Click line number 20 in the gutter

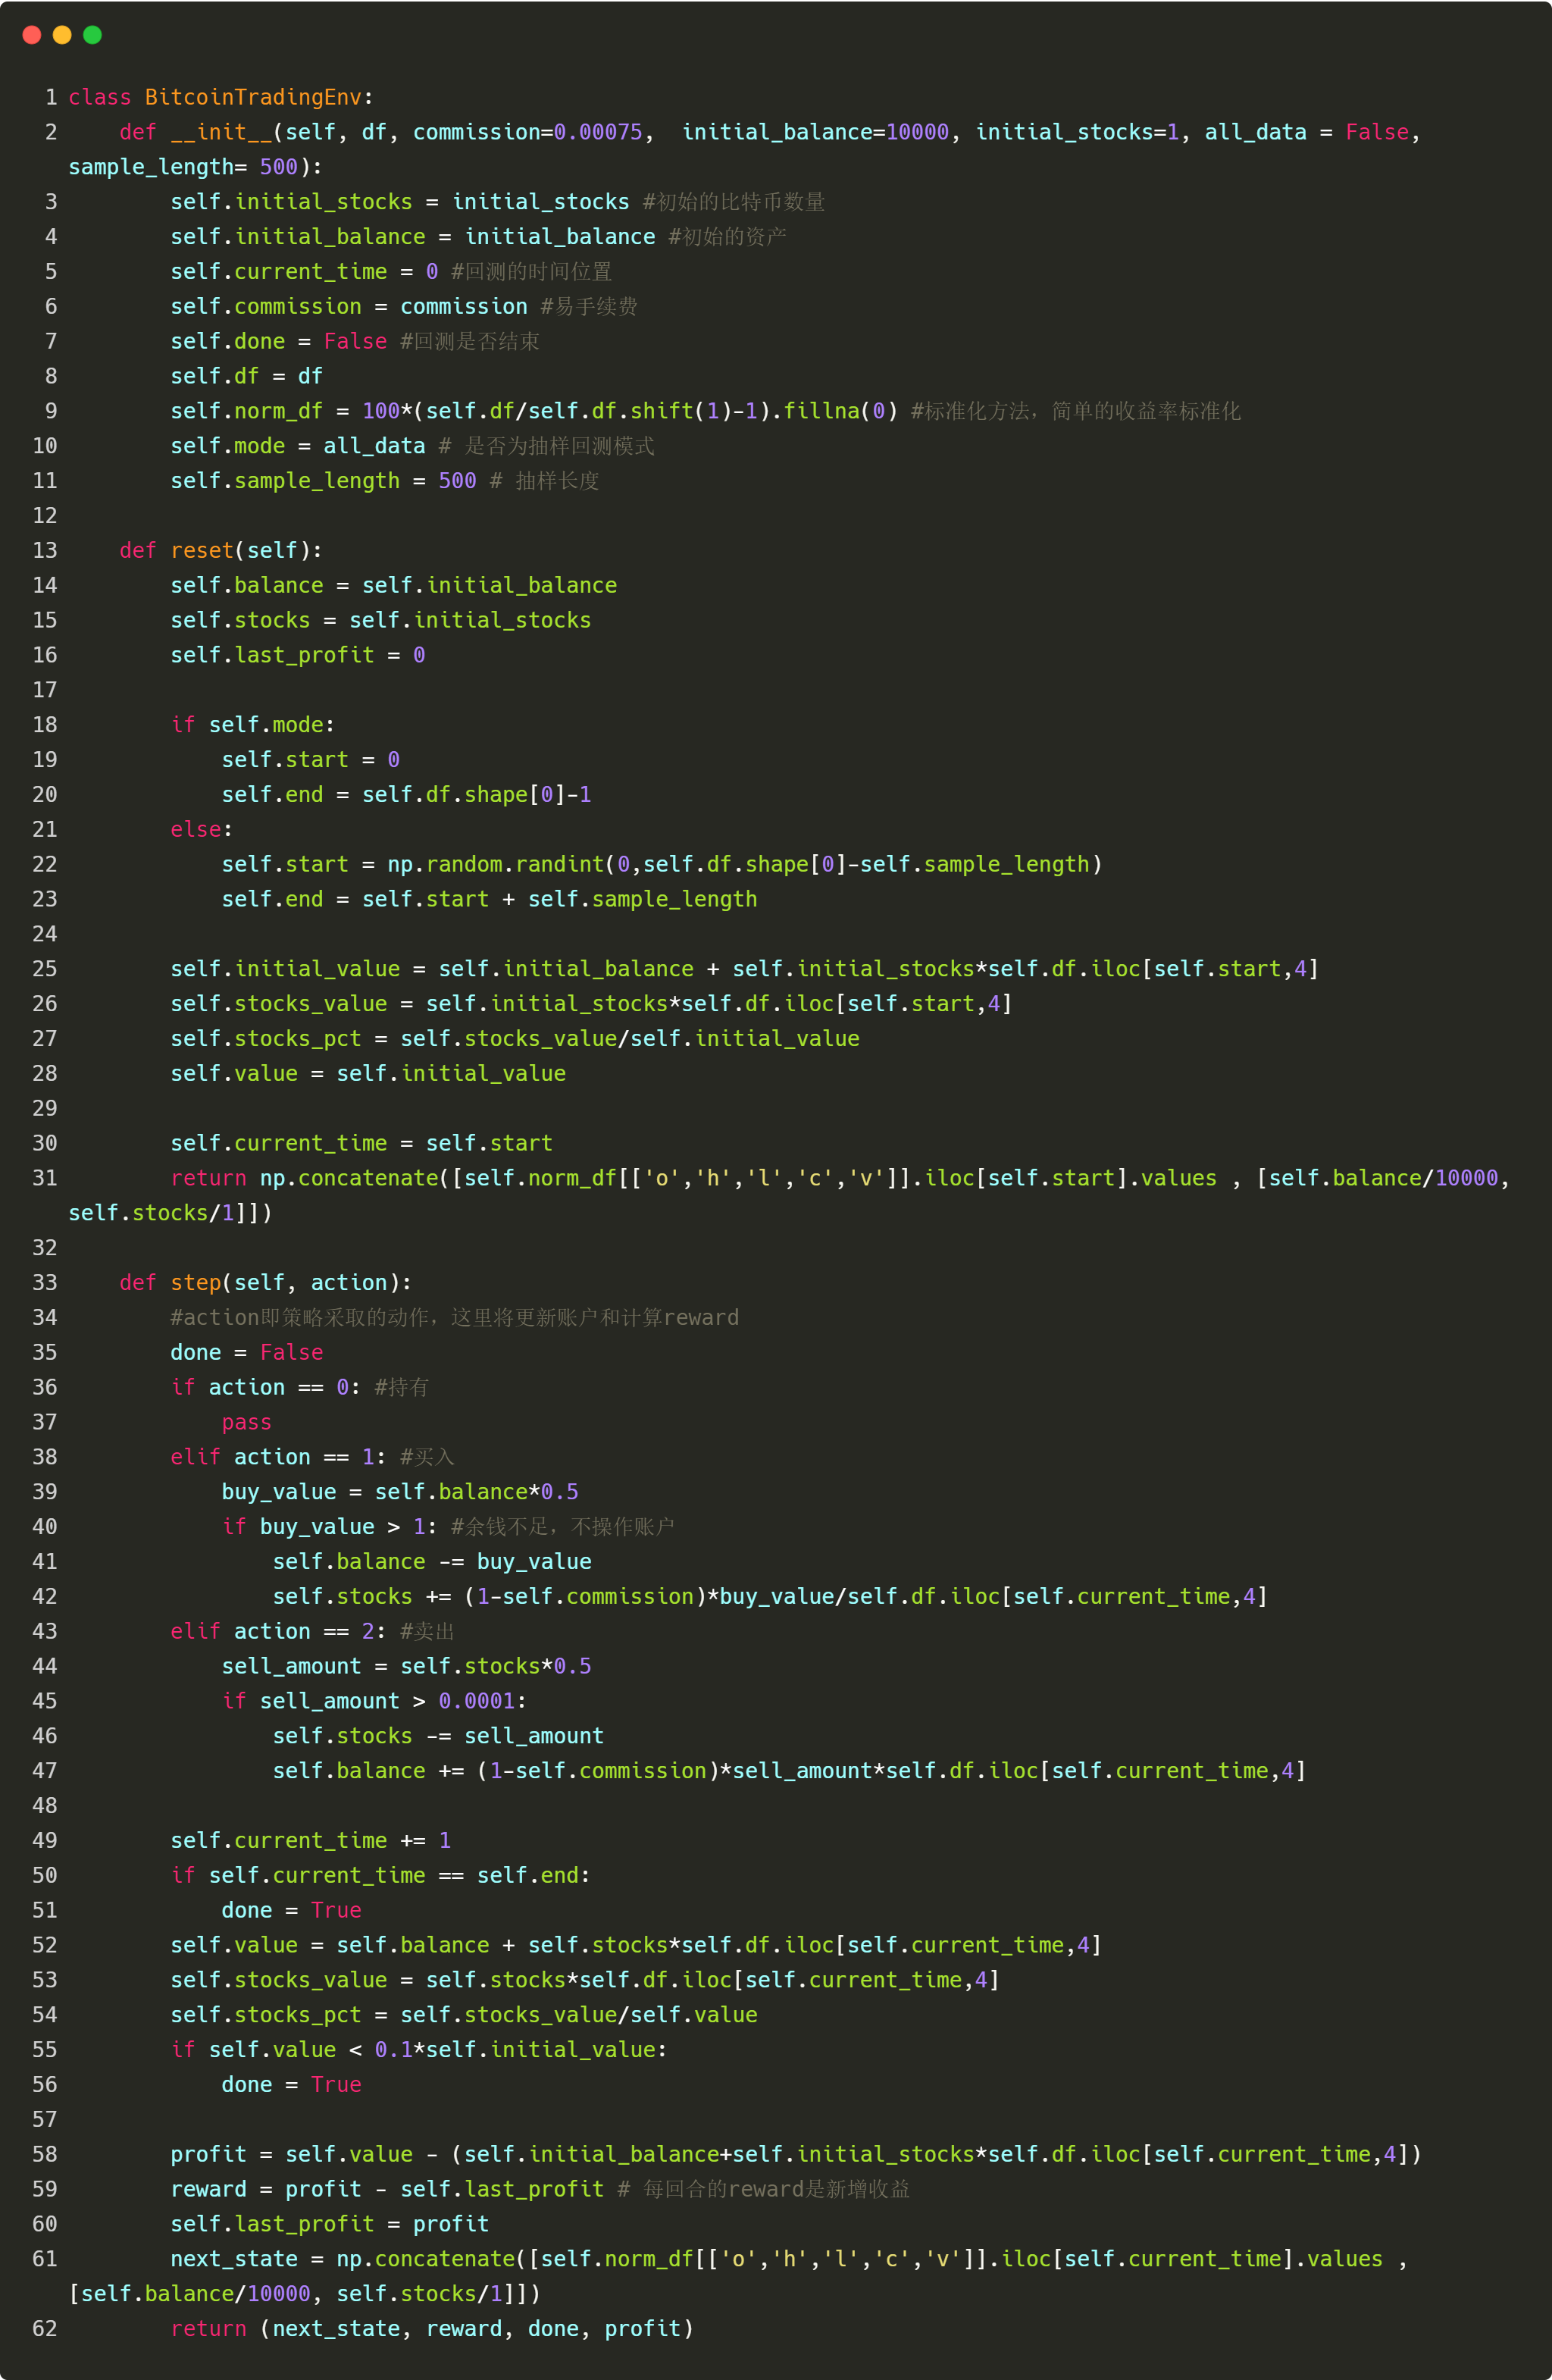coord(45,794)
